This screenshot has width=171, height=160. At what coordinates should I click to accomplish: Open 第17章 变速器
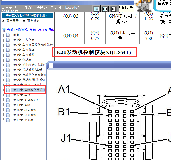coord(23,120)
